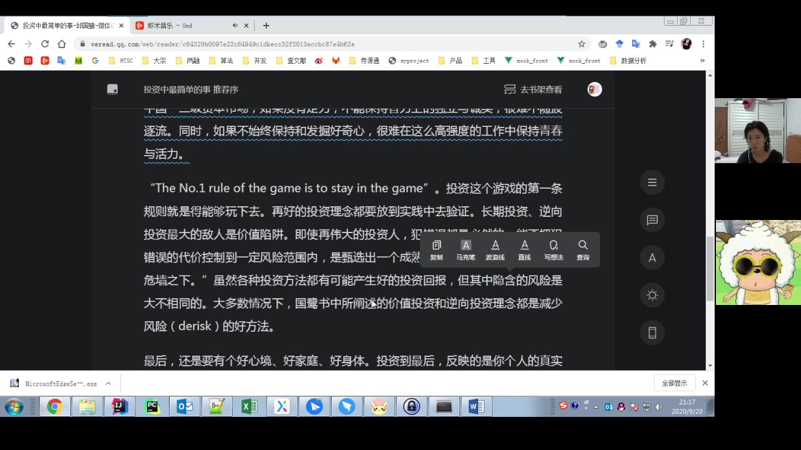Image resolution: width=801 pixels, height=450 pixels.
Task: Click the volume icon in system tray
Action: coord(659,407)
